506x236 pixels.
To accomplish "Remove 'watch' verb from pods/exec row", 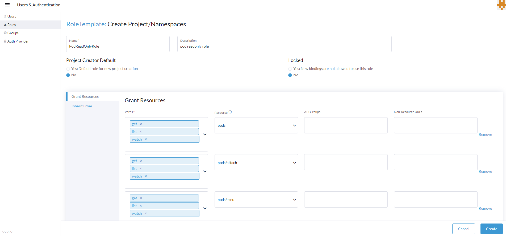I will 146,213.
